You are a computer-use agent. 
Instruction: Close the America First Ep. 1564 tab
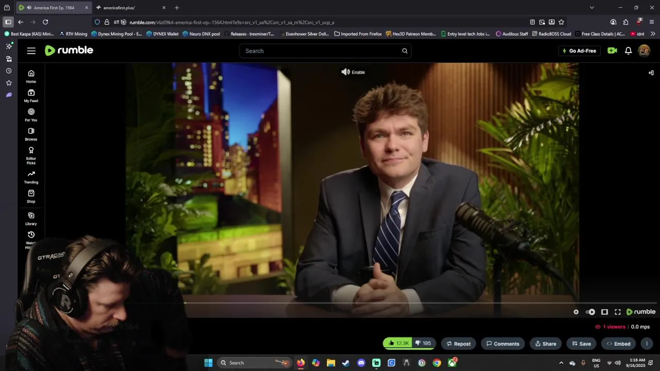[87, 8]
